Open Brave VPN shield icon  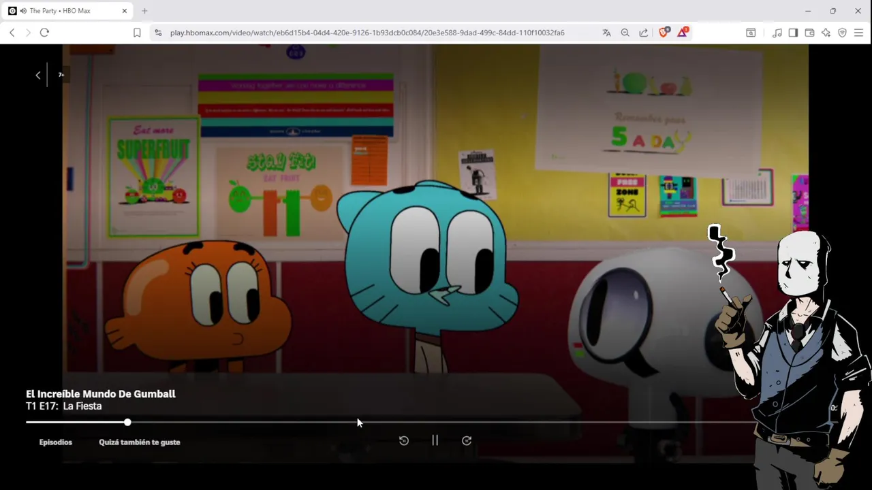[x=842, y=33]
